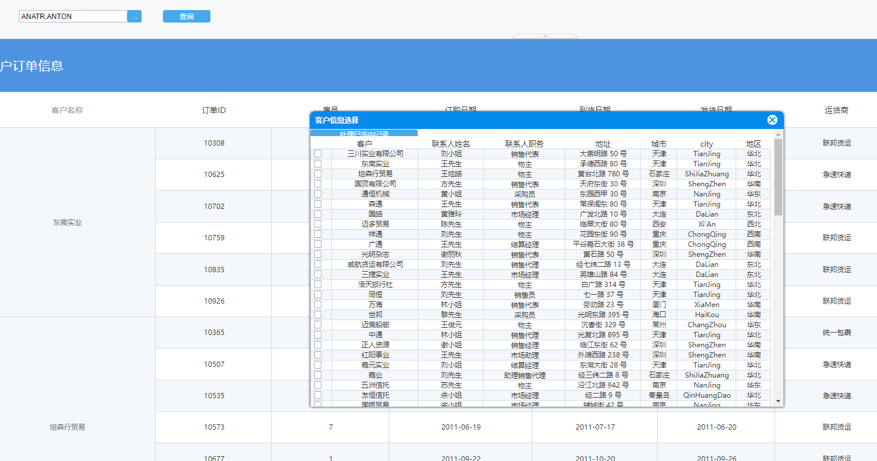The height and width of the screenshot is (461, 877).
Task: Select checkbox for 红阳事业
Action: (318, 355)
